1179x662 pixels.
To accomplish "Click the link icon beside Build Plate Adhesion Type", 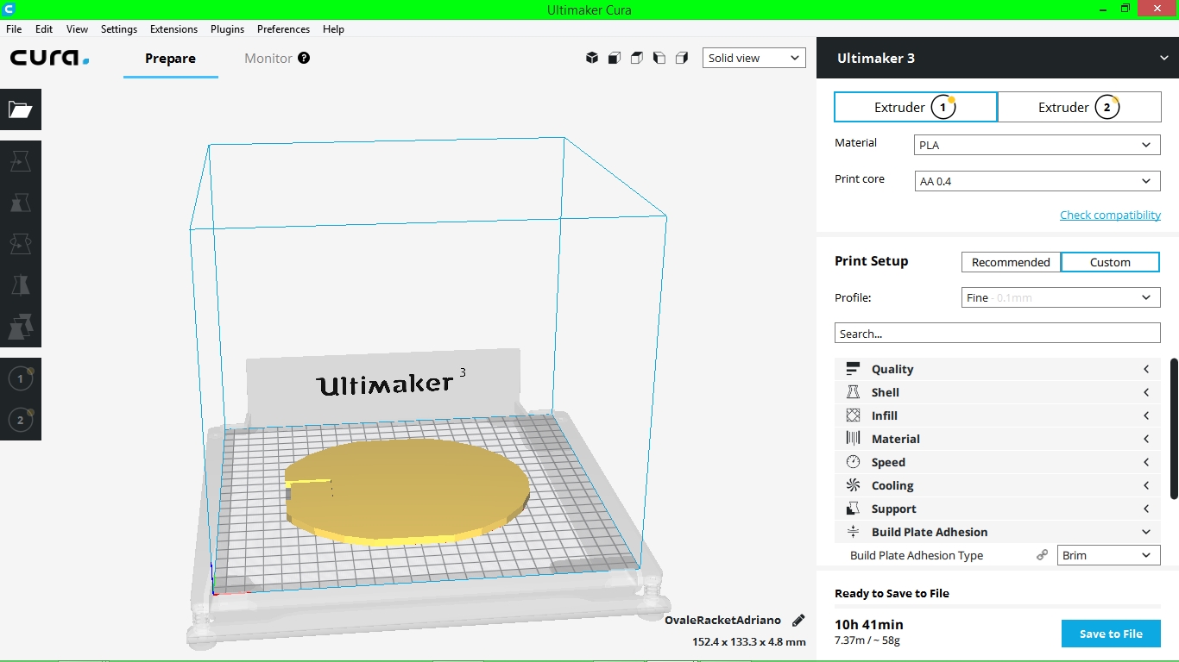I will 1042,556.
